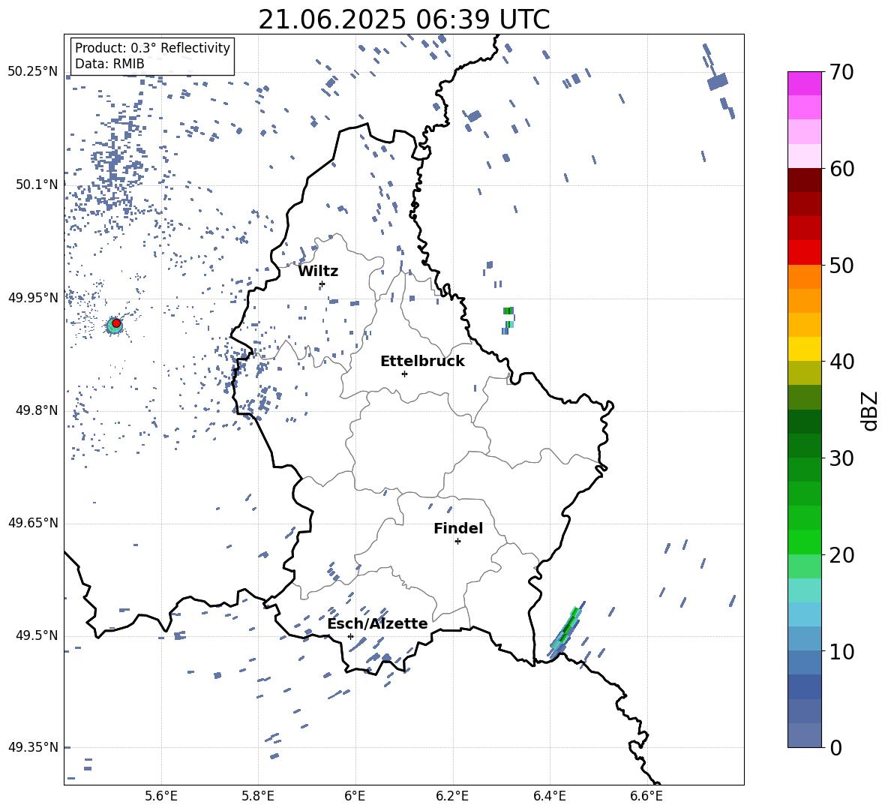The width and height of the screenshot is (888, 811).
Task: Click the 49.95°N latitude tick label
Action: coord(33,298)
